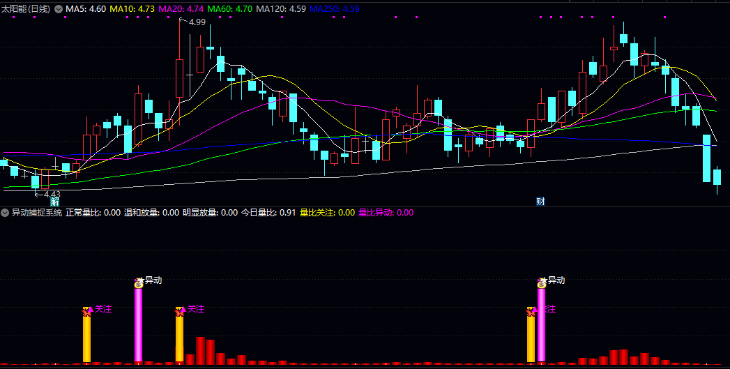Viewport: 730px width, 369px height.
Task: Select the MA10: 4.73 indicator label
Action: pyautogui.click(x=132, y=9)
